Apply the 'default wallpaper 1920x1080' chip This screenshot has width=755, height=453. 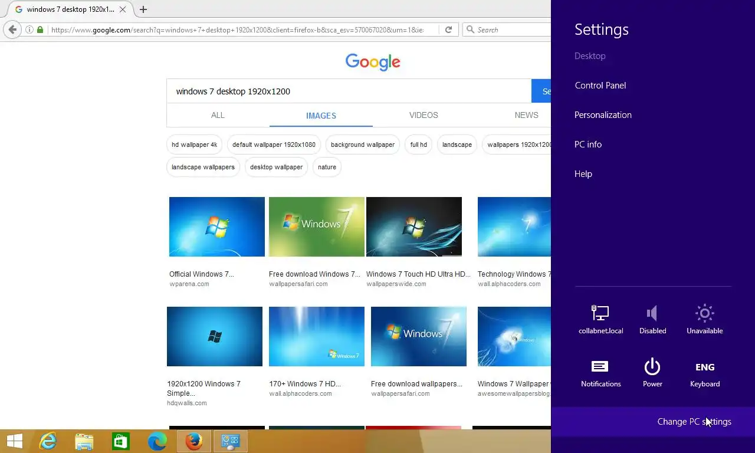point(274,145)
